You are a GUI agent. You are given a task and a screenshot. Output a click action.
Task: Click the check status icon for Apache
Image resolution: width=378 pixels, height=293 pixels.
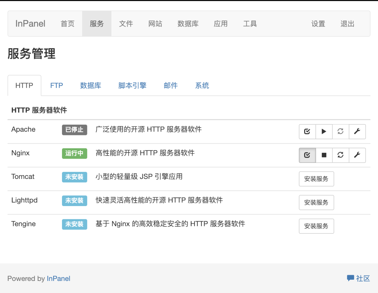[x=307, y=132]
